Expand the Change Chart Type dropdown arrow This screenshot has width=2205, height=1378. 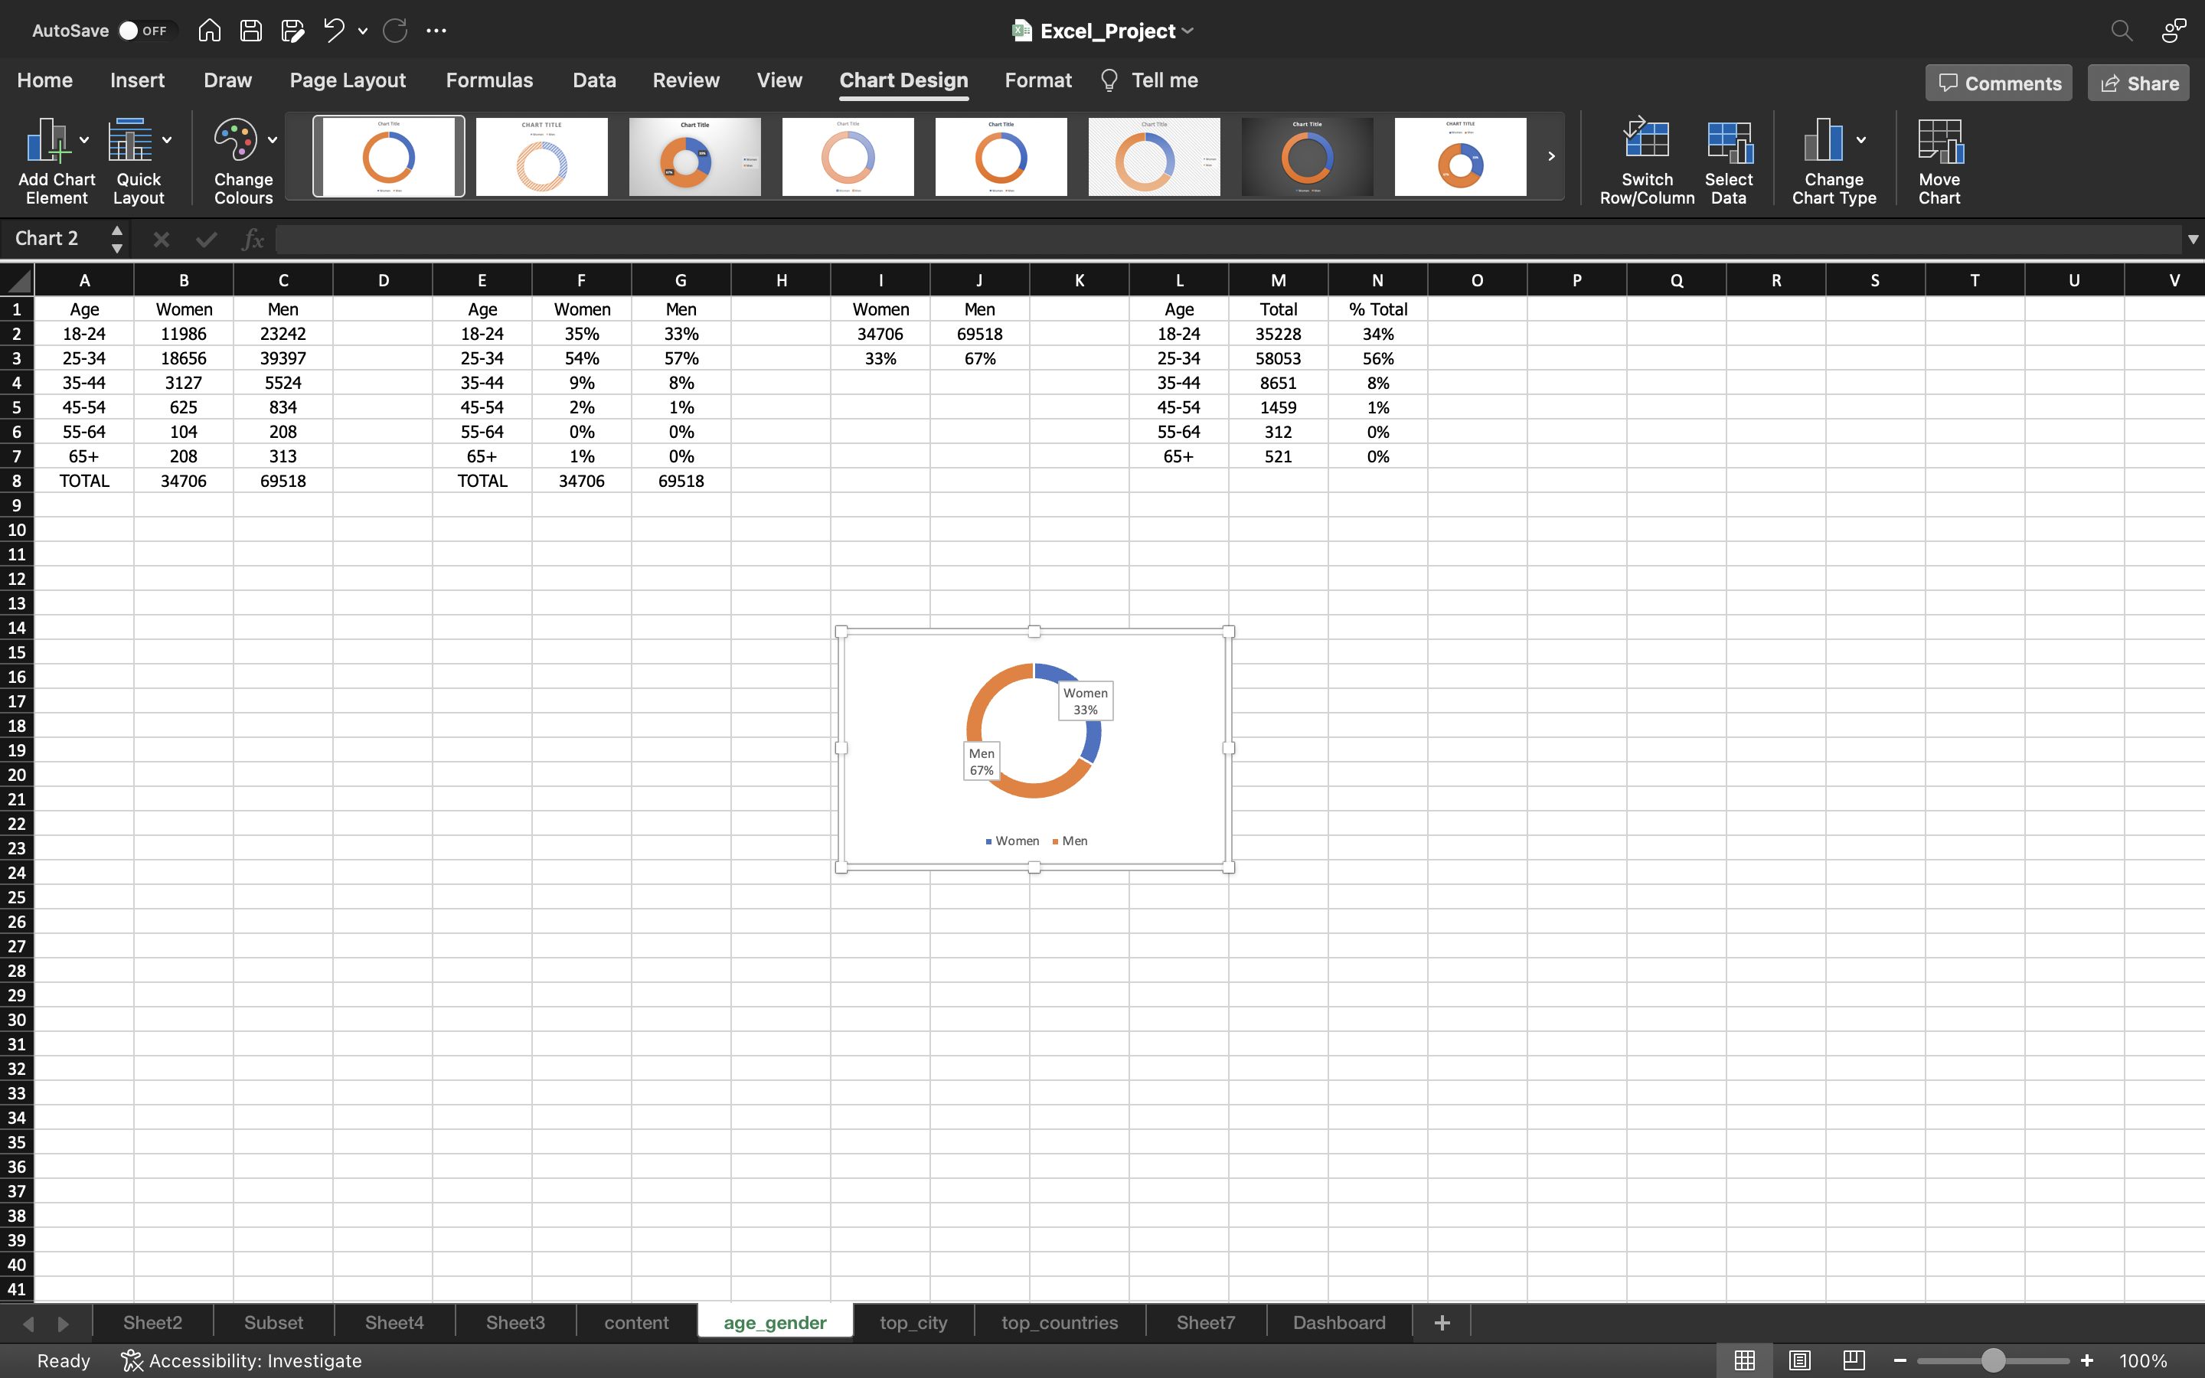click(1861, 140)
